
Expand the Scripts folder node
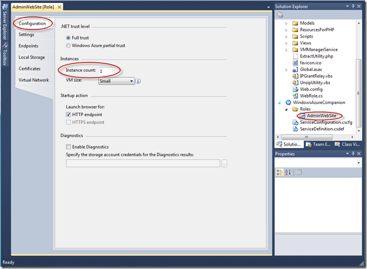[x=286, y=37]
